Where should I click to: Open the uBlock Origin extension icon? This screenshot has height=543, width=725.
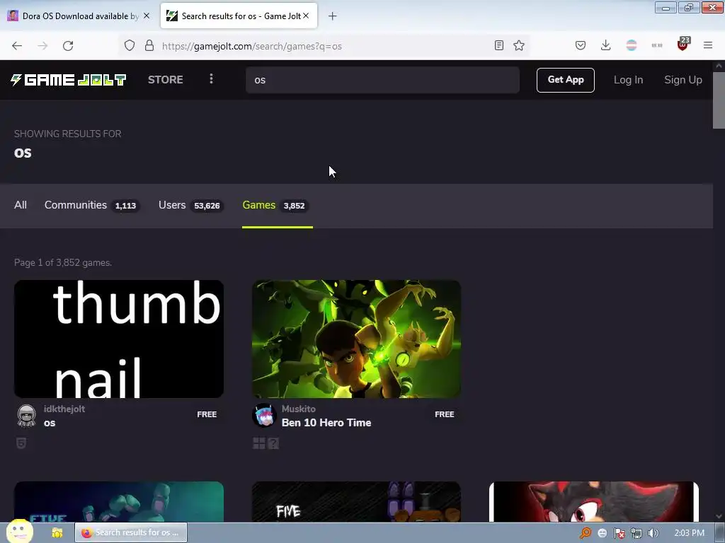click(683, 45)
